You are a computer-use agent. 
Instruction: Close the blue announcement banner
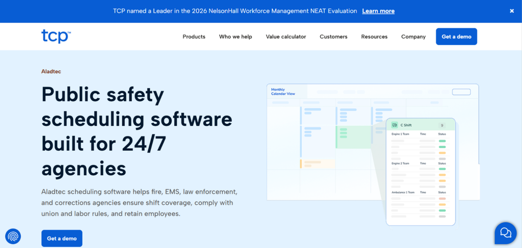point(512,11)
